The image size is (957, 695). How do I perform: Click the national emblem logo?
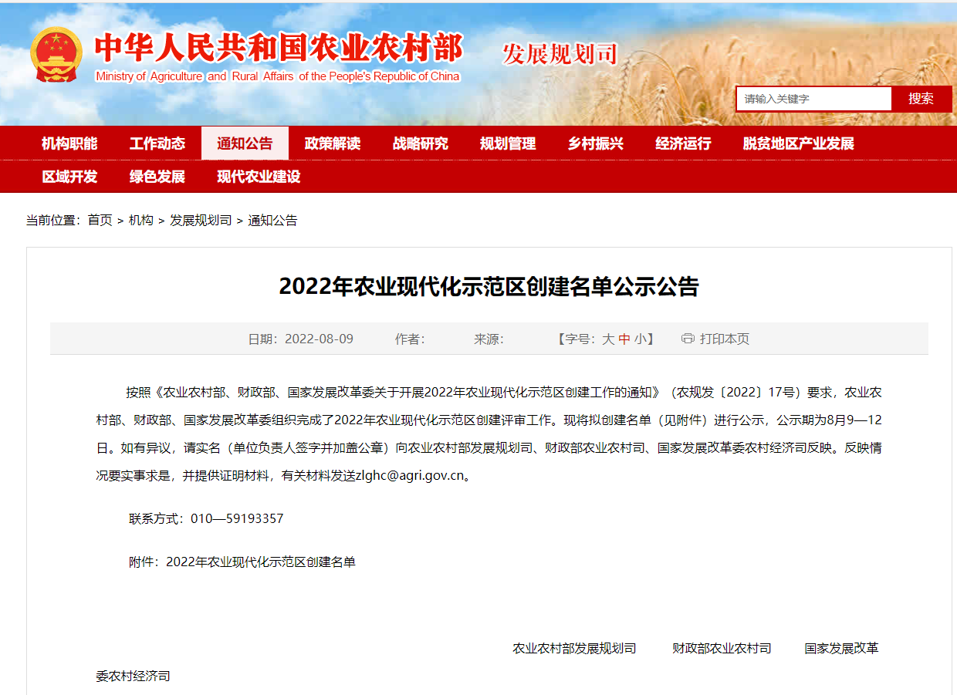56,56
